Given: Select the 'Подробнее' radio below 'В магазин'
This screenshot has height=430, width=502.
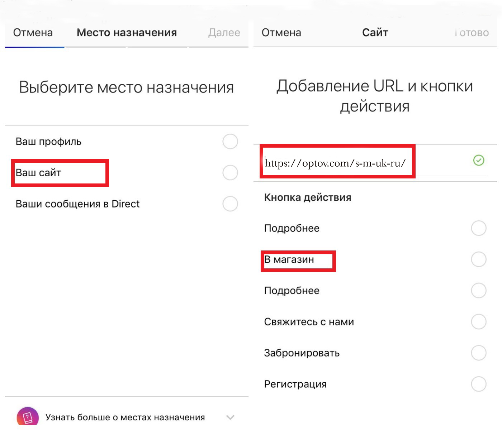Looking at the screenshot, I should pos(479,291).
